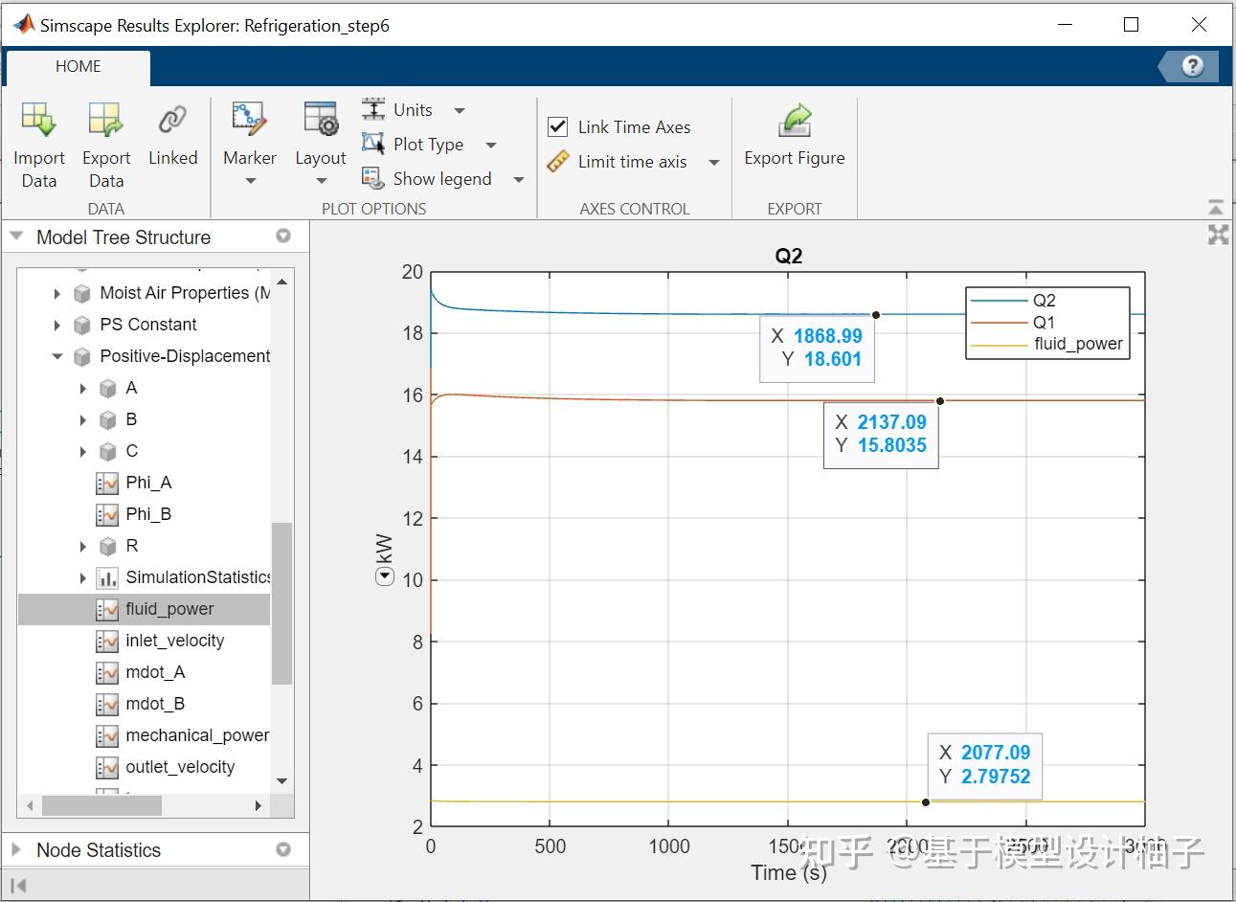The height and width of the screenshot is (902, 1236).
Task: Open the help question mark icon
Action: pyautogui.click(x=1192, y=66)
